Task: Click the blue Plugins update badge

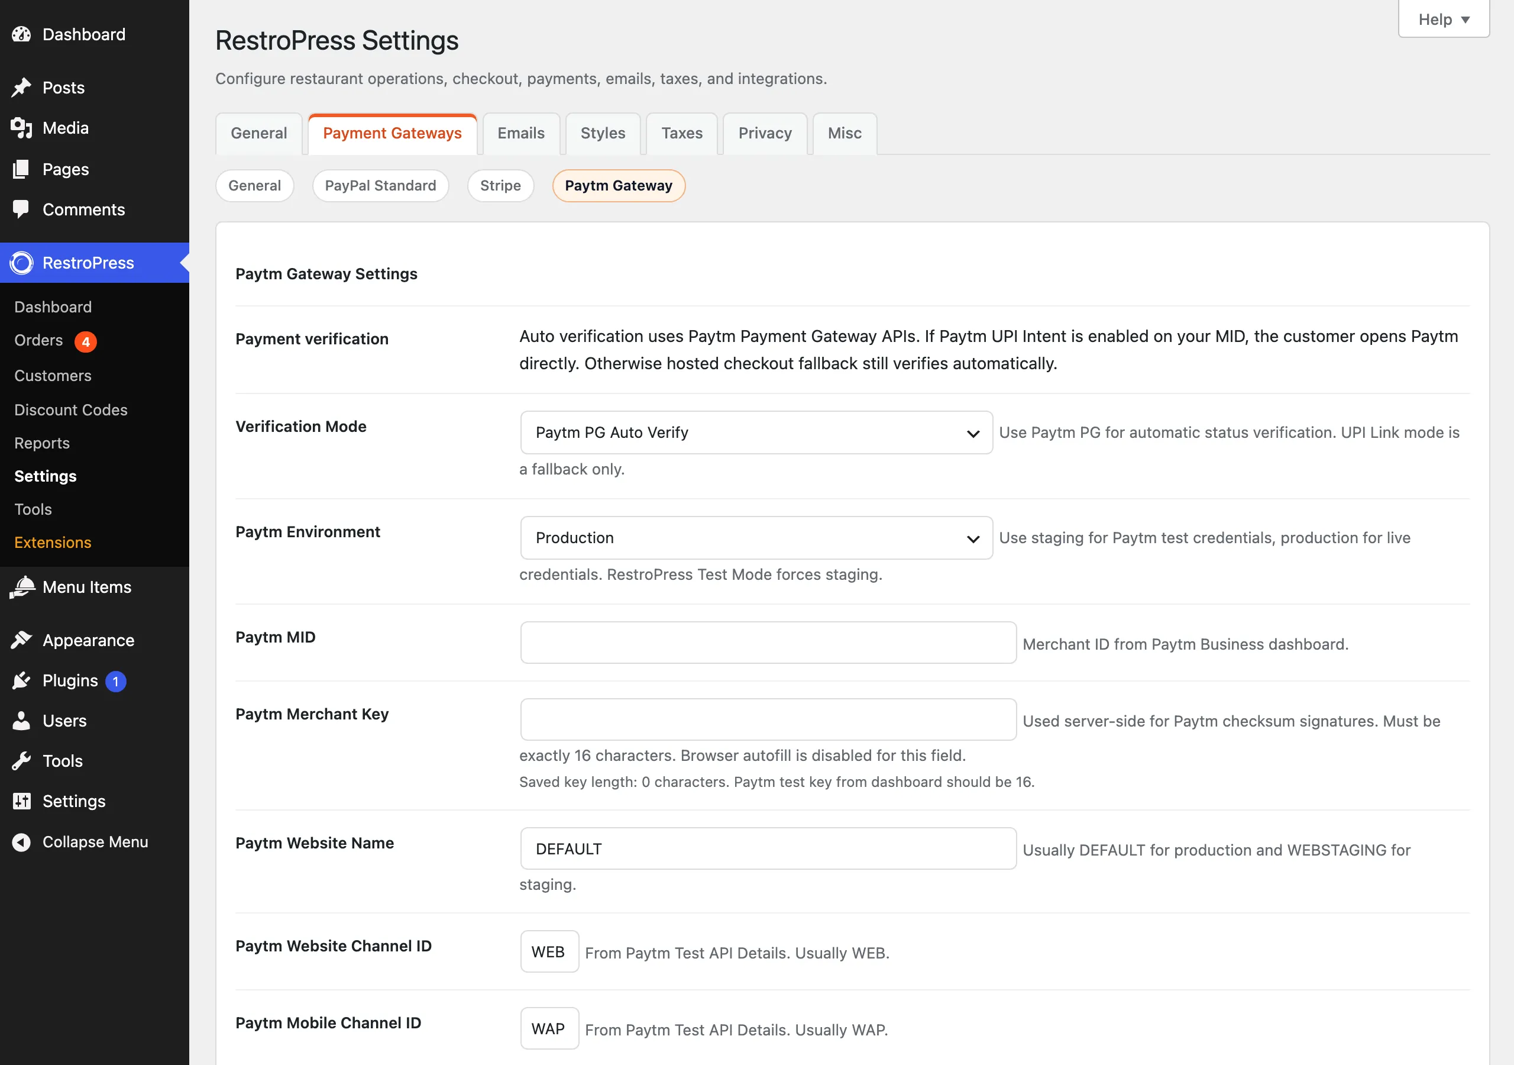Action: click(115, 681)
